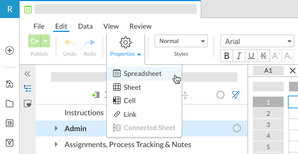Toggle underline formatting
This screenshot has width=298, height=154.
coord(251,56)
